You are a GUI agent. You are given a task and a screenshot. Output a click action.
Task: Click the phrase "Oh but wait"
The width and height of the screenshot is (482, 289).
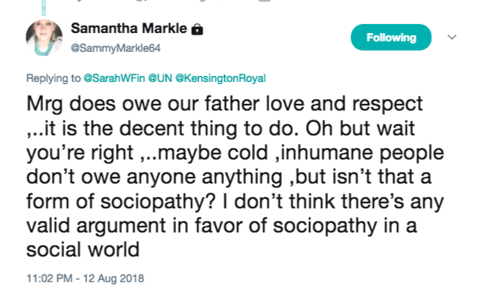click(x=360, y=129)
